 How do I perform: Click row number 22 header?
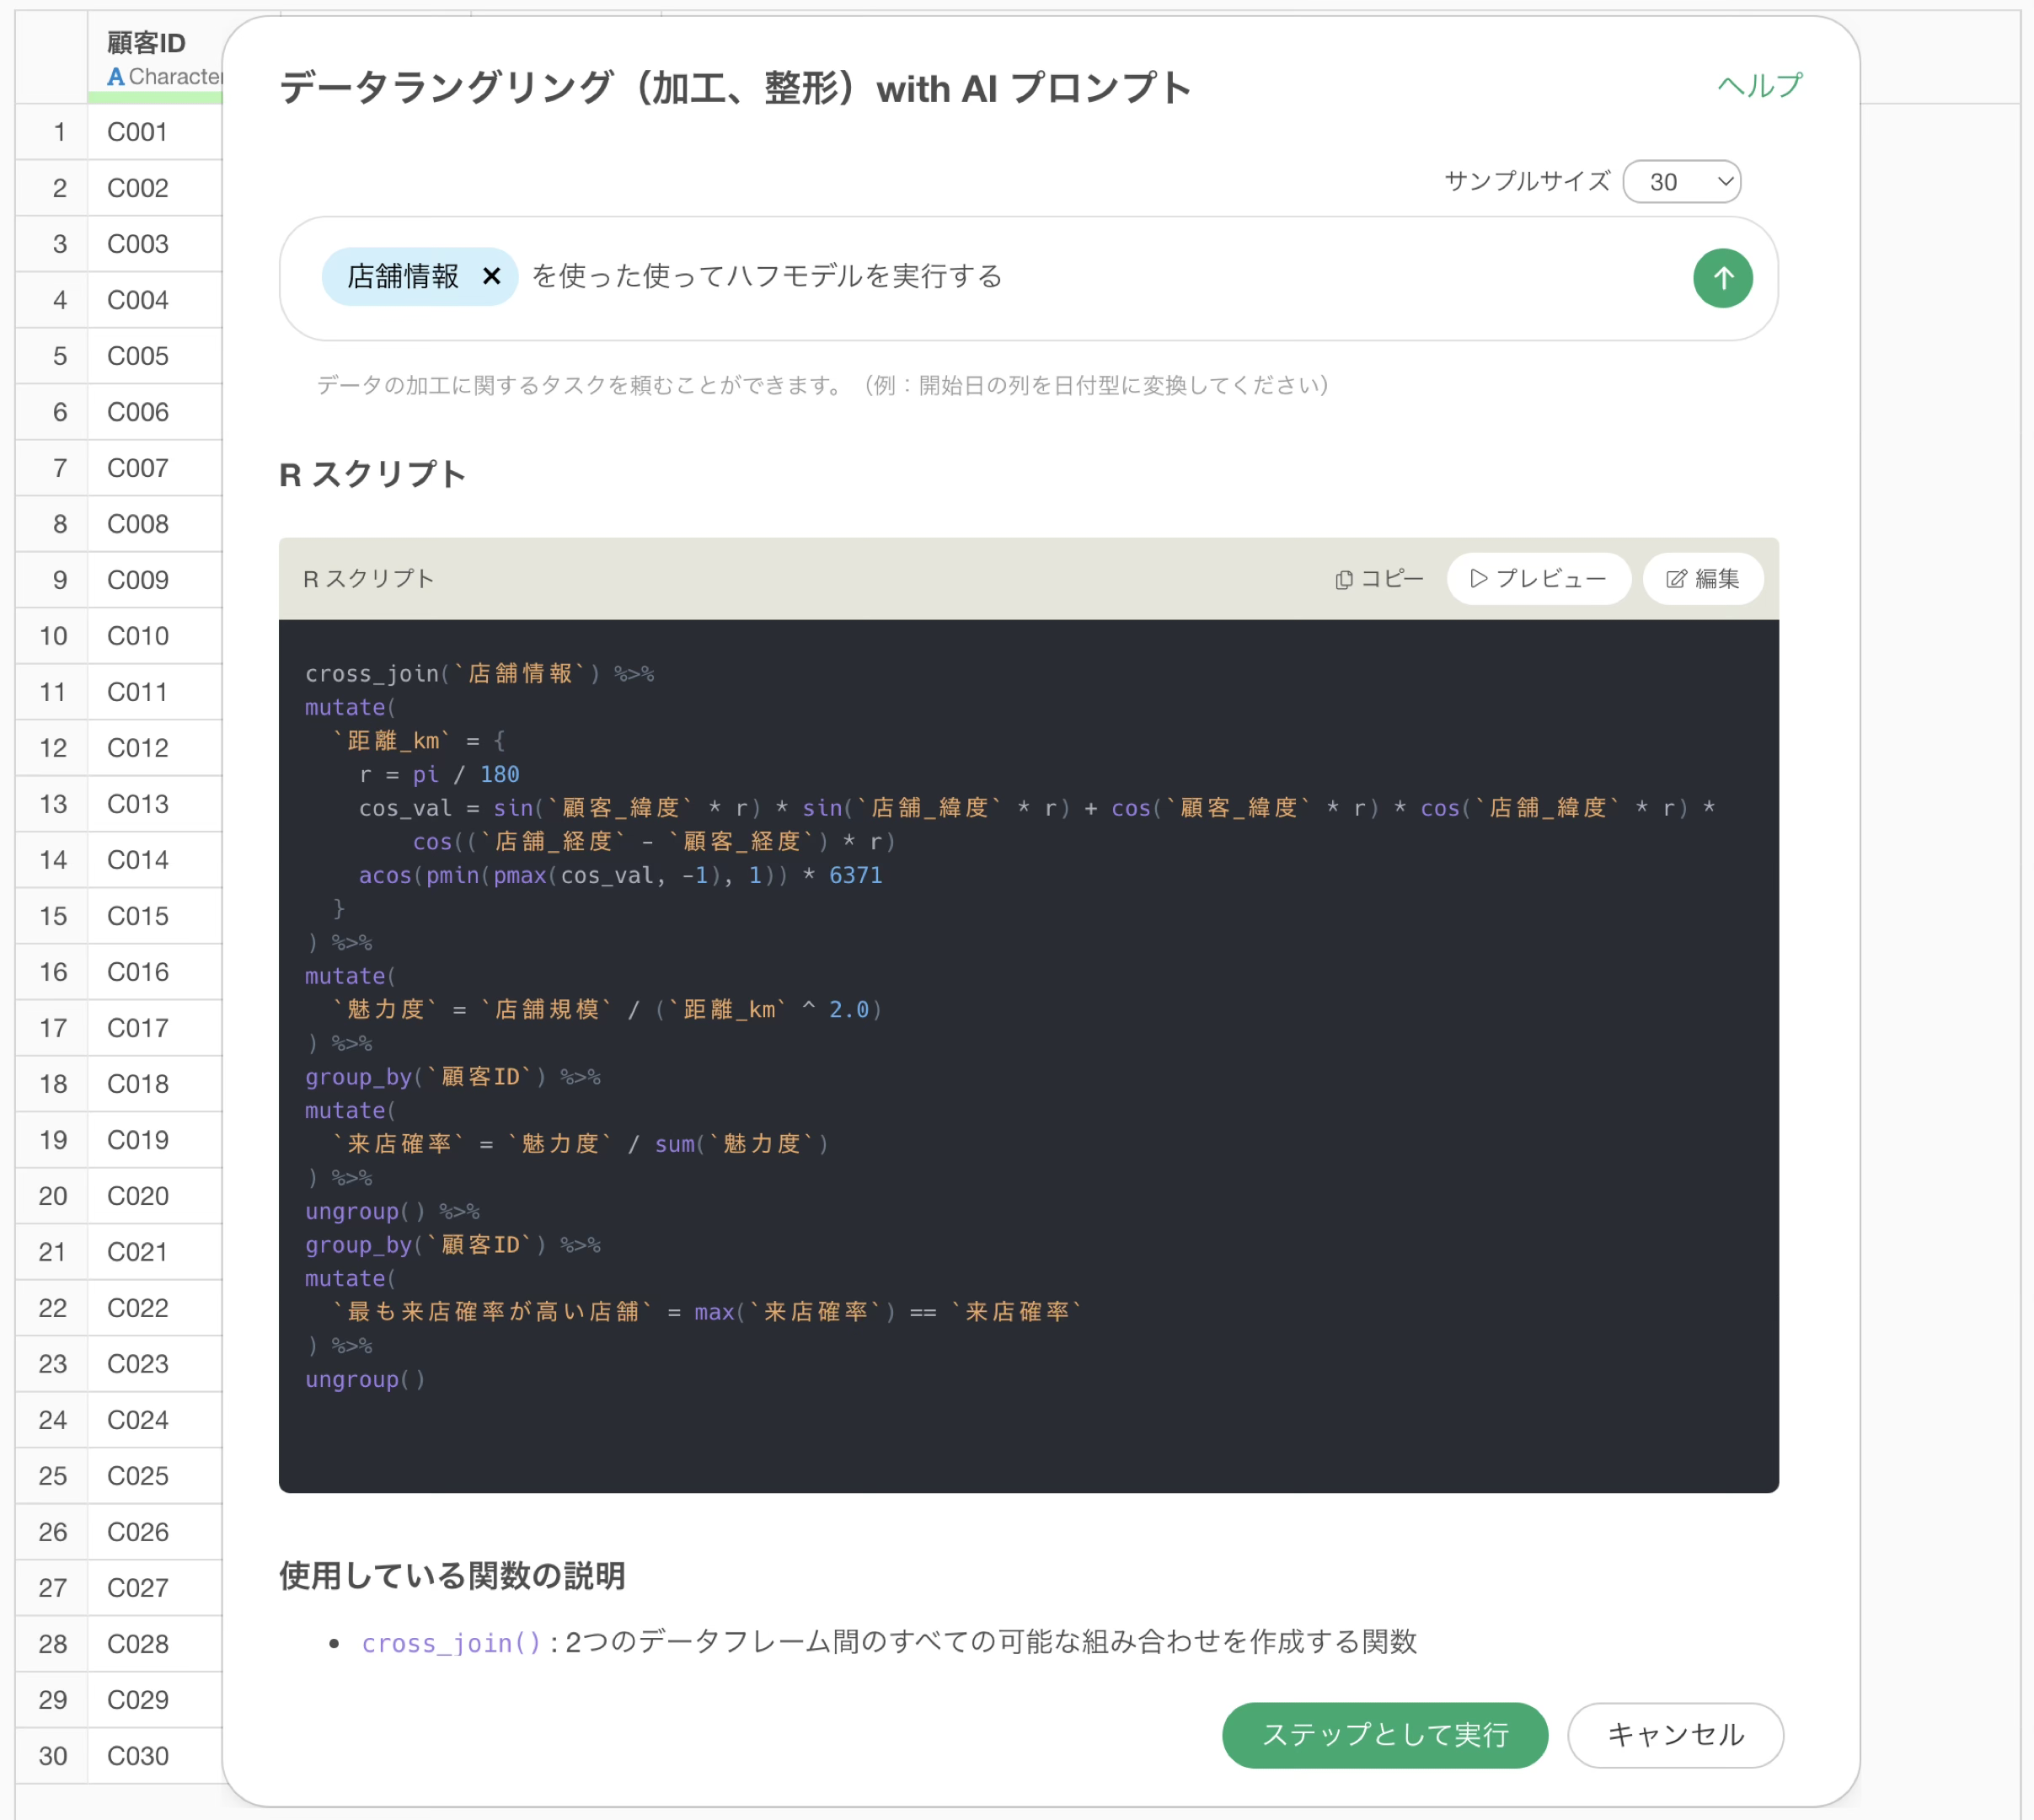[x=53, y=1308]
